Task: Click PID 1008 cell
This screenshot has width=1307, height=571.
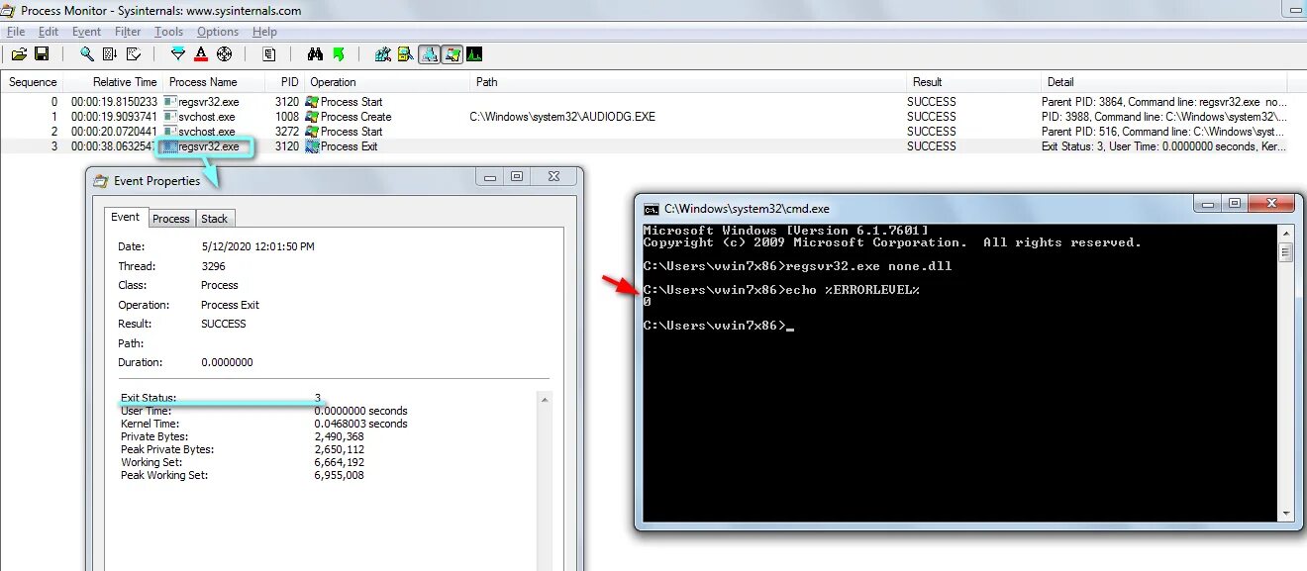Action: (x=287, y=117)
